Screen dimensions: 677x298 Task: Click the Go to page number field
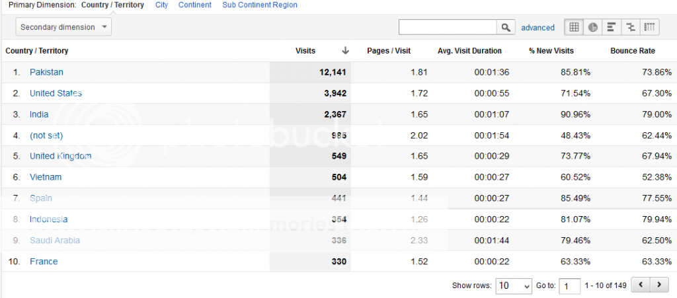tap(570, 285)
